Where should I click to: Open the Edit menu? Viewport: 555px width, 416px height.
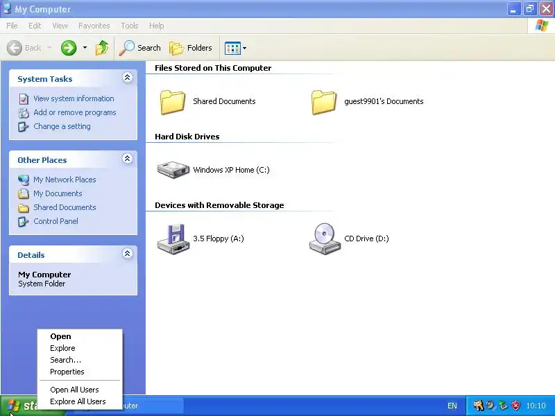coord(35,26)
